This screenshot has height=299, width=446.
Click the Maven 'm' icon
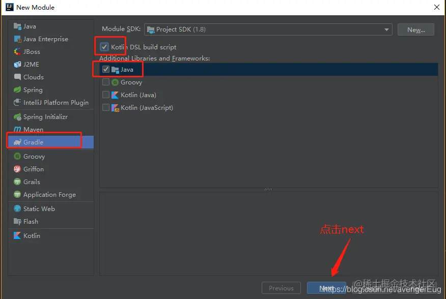(x=17, y=129)
